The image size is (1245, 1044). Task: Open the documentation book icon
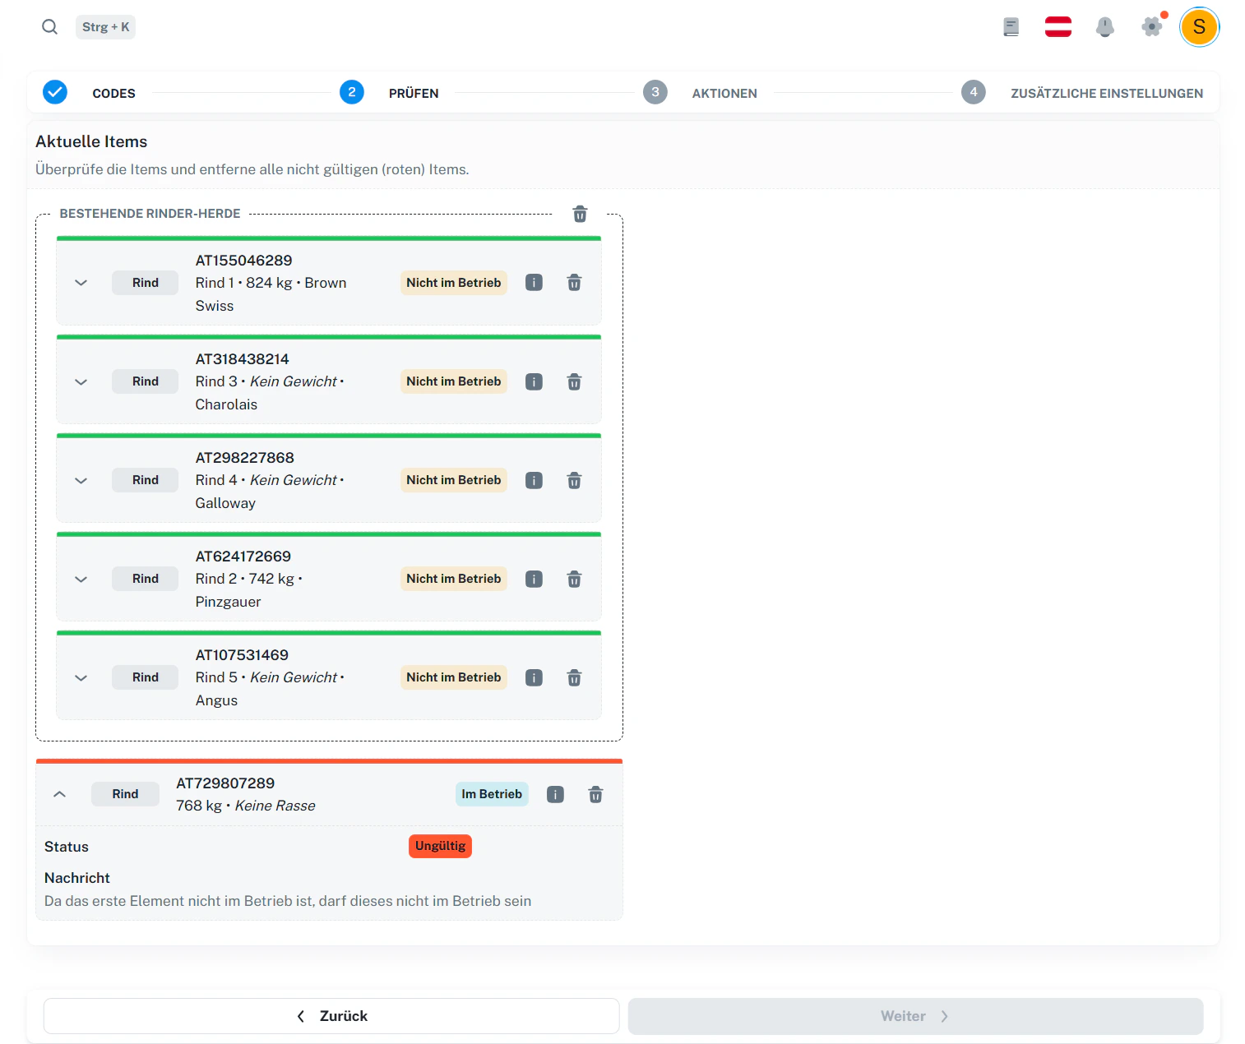(x=1011, y=27)
